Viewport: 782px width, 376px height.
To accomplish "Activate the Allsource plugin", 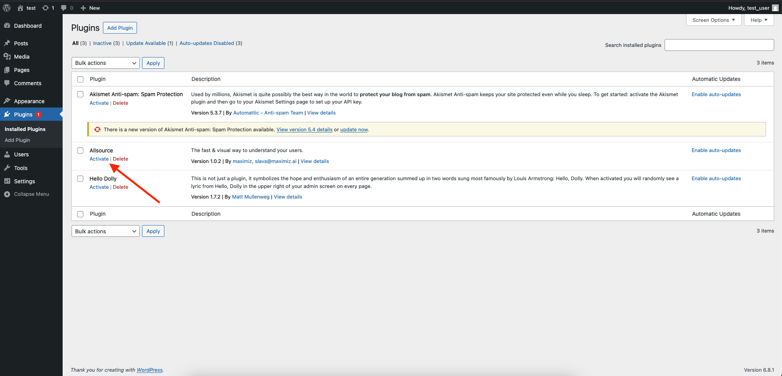I will [99, 159].
